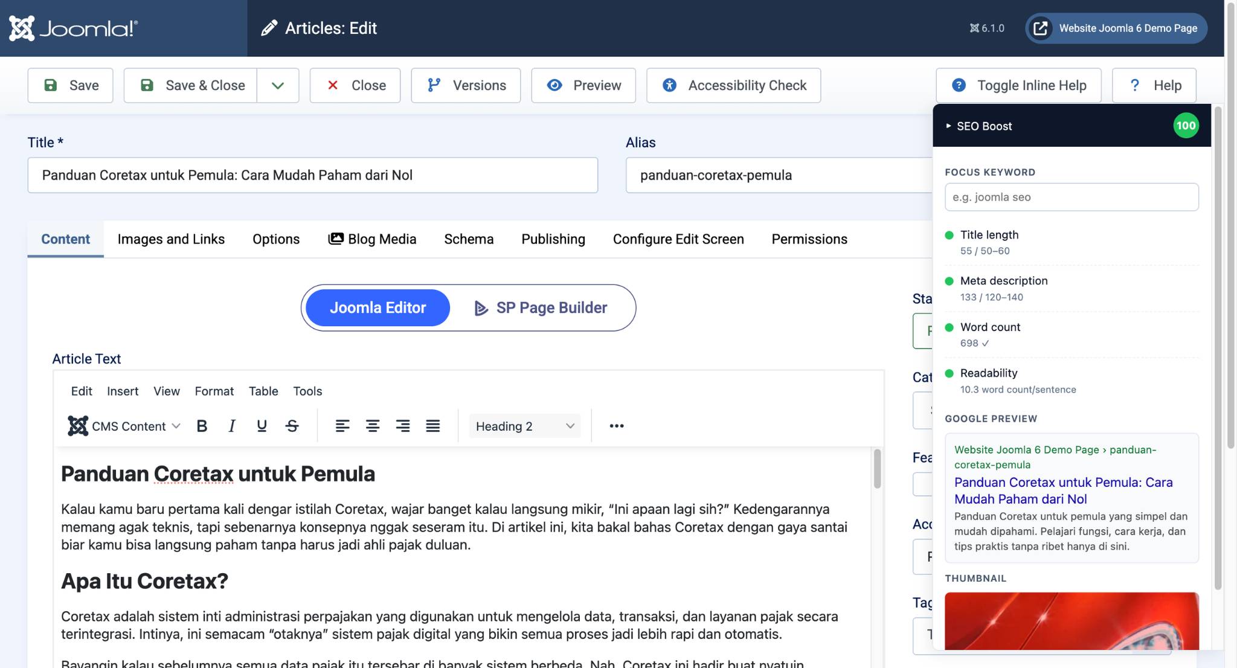Open the Help button
Image resolution: width=1237 pixels, height=668 pixels.
coord(1154,85)
